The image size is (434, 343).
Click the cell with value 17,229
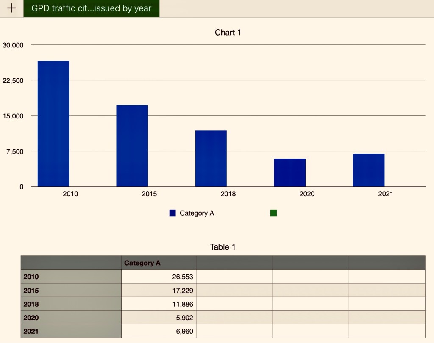(x=159, y=291)
